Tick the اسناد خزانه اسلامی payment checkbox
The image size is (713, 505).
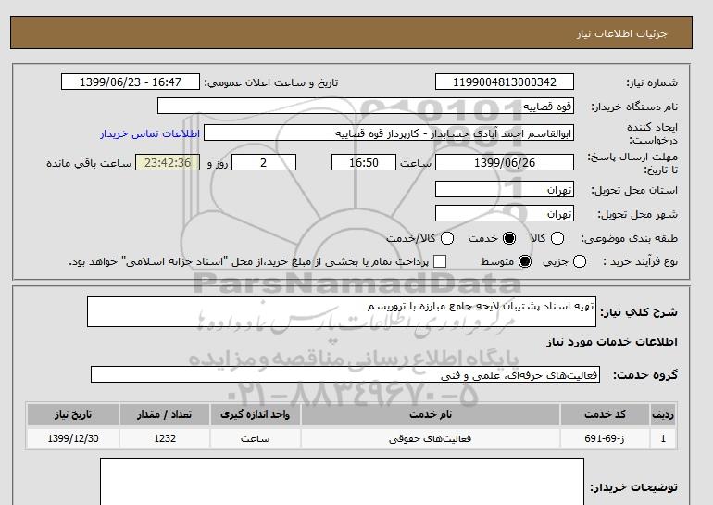coord(440,261)
